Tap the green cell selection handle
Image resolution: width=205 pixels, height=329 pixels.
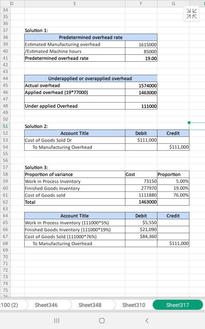click(189, 123)
